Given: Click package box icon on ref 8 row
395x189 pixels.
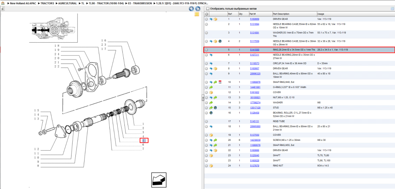Looking at the screenshot, I should click(215, 68).
